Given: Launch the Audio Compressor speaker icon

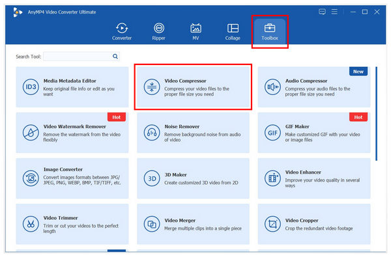Looking at the screenshot, I should click(272, 87).
